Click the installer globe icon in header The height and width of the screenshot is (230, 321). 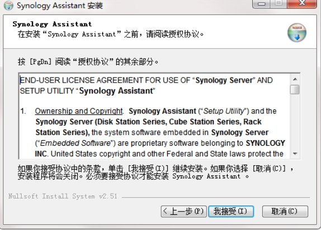[297, 32]
